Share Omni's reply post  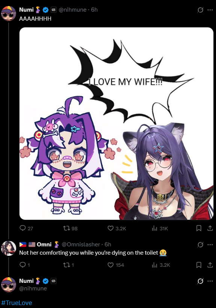[210, 265]
